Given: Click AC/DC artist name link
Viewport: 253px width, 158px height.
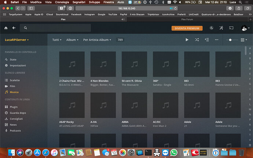Looking at the screenshot, I should (x=157, y=122).
